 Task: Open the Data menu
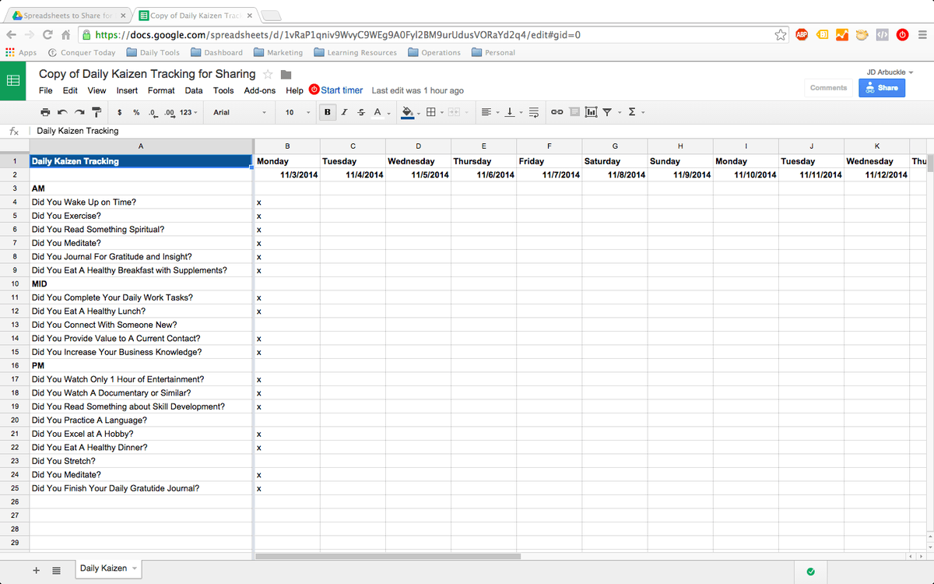(194, 90)
